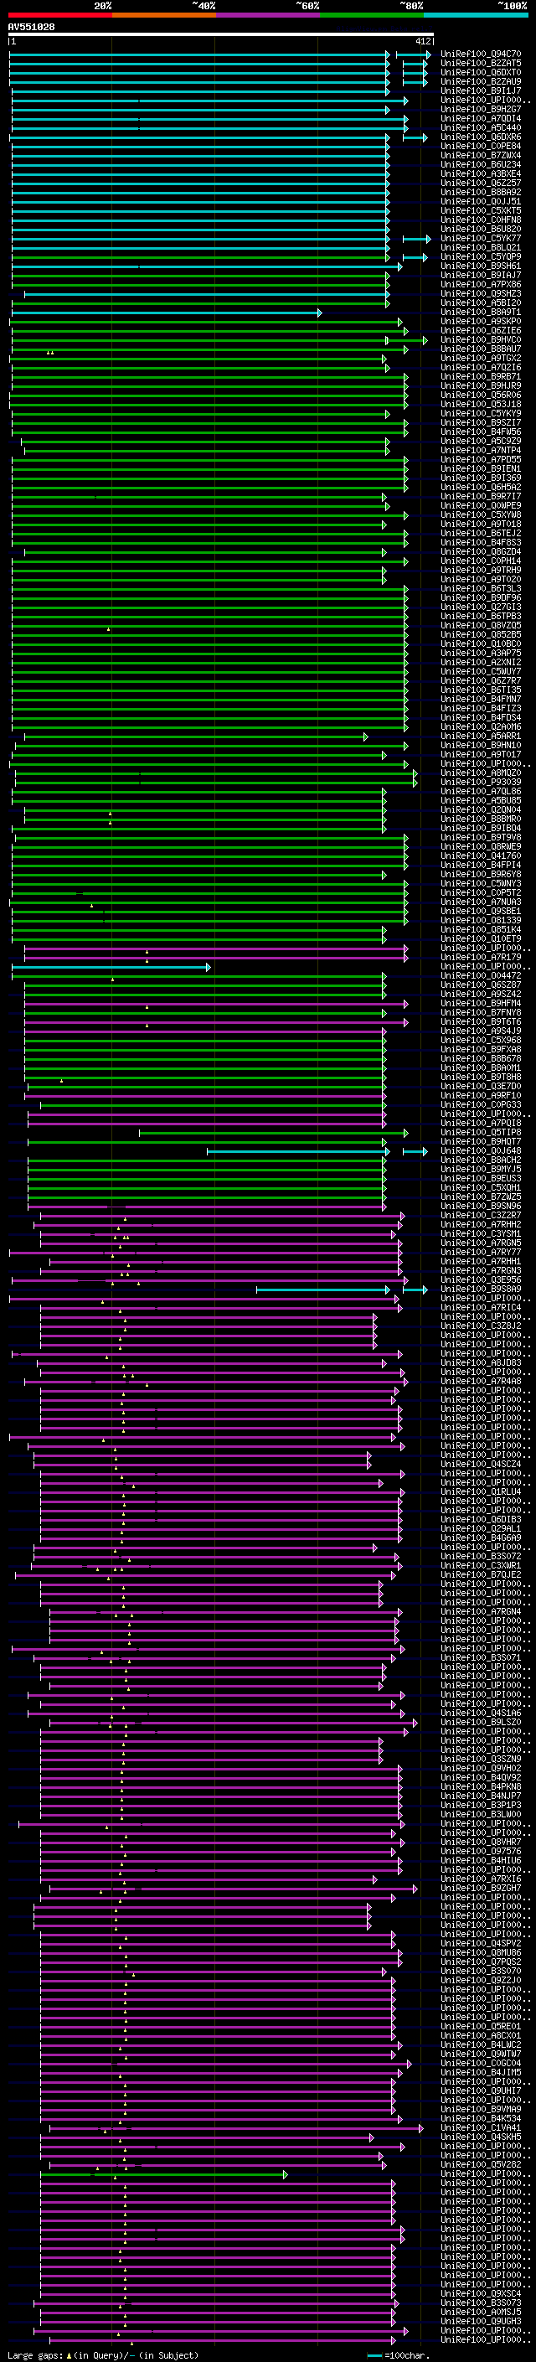Click the white query sequence bar
This screenshot has height=2362, width=536.
click(221, 34)
